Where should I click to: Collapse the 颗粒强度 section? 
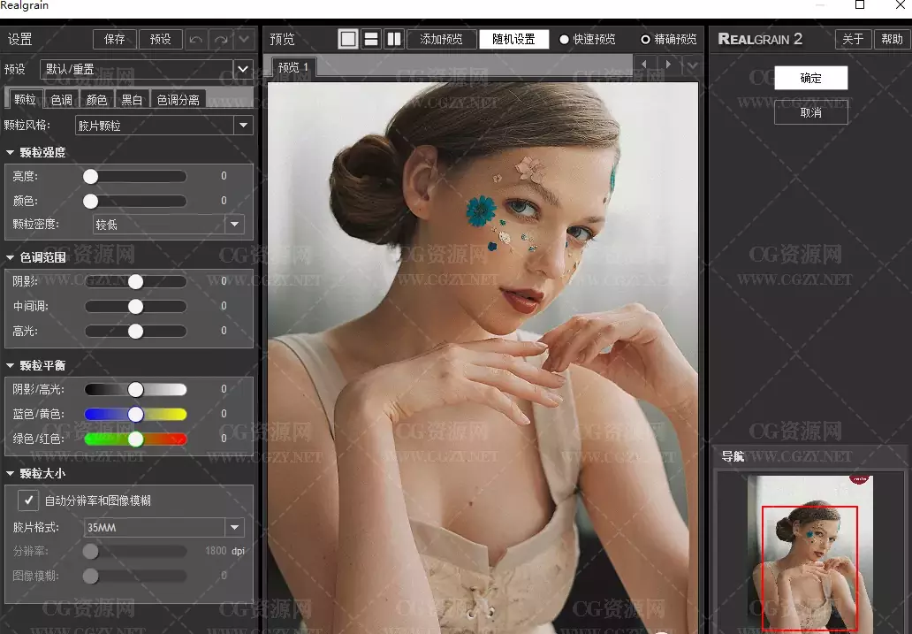tap(10, 153)
